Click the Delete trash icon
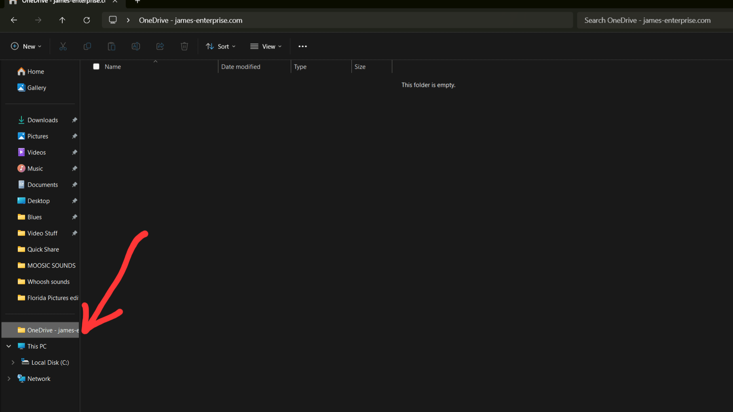 tap(184, 46)
